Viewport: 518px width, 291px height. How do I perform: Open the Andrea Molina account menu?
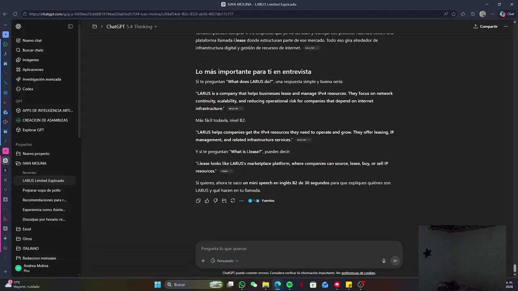coord(45,268)
